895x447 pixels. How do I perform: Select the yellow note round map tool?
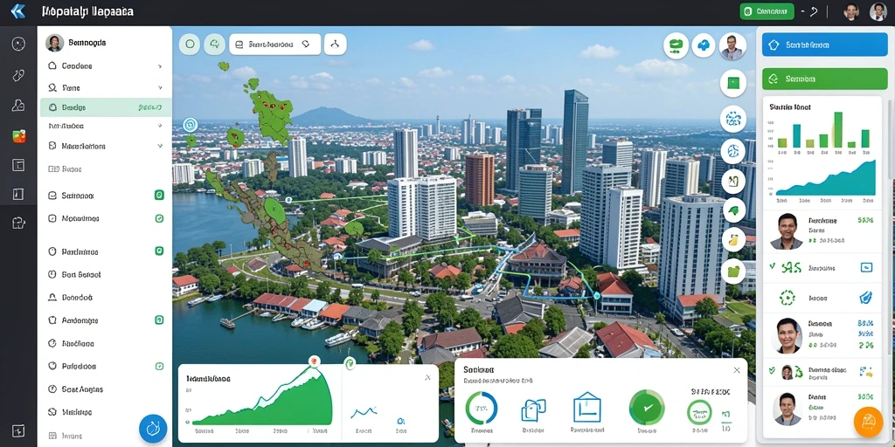point(733,239)
